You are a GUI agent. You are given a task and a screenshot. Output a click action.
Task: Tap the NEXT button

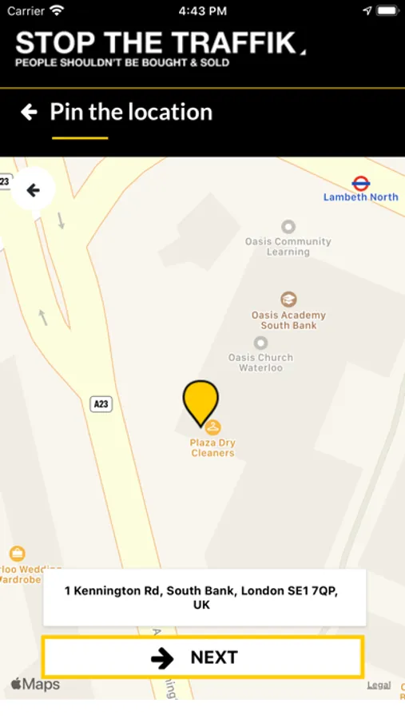click(x=203, y=657)
